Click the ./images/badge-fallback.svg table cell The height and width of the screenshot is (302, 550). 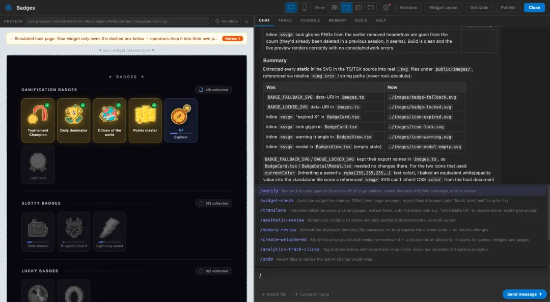[x=425, y=97]
